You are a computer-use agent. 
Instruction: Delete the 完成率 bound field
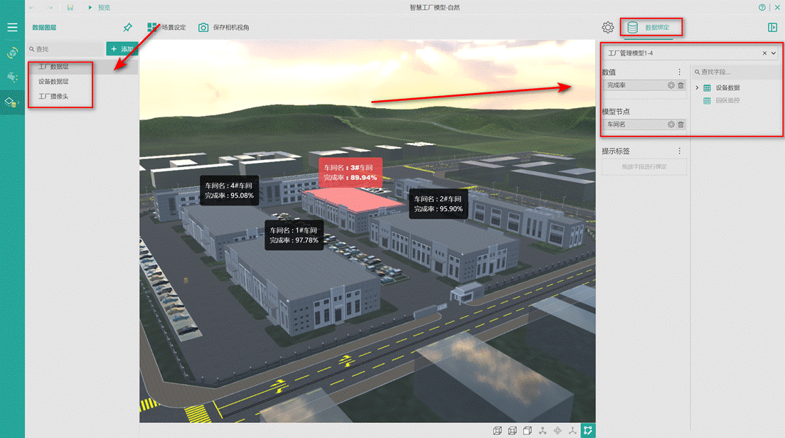681,85
